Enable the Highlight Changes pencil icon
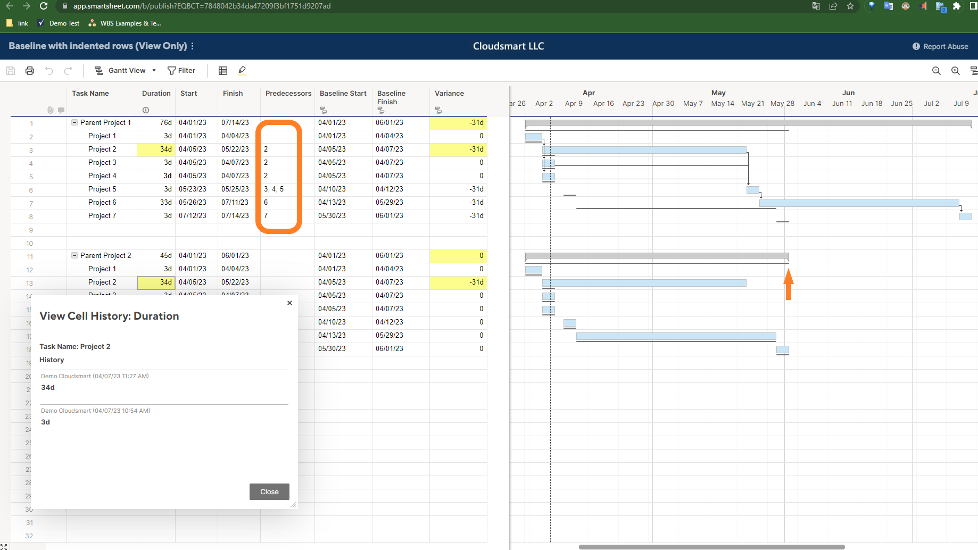This screenshot has width=978, height=550. point(242,70)
